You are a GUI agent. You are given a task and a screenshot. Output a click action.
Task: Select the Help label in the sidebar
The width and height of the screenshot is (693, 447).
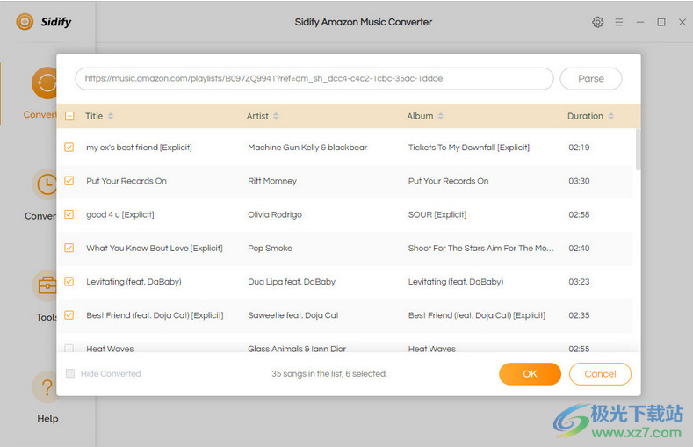[x=47, y=418]
